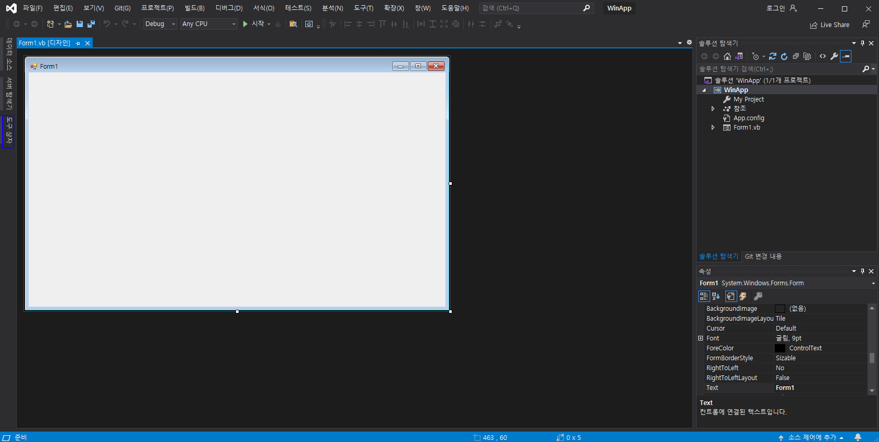Click Sync with Active Document icon
Viewport: 879px width, 442px height.
pos(773,56)
